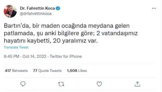Click Translate Tweet
Image resolution: width=162 pixels, height=92 pixels.
coord(16,47)
